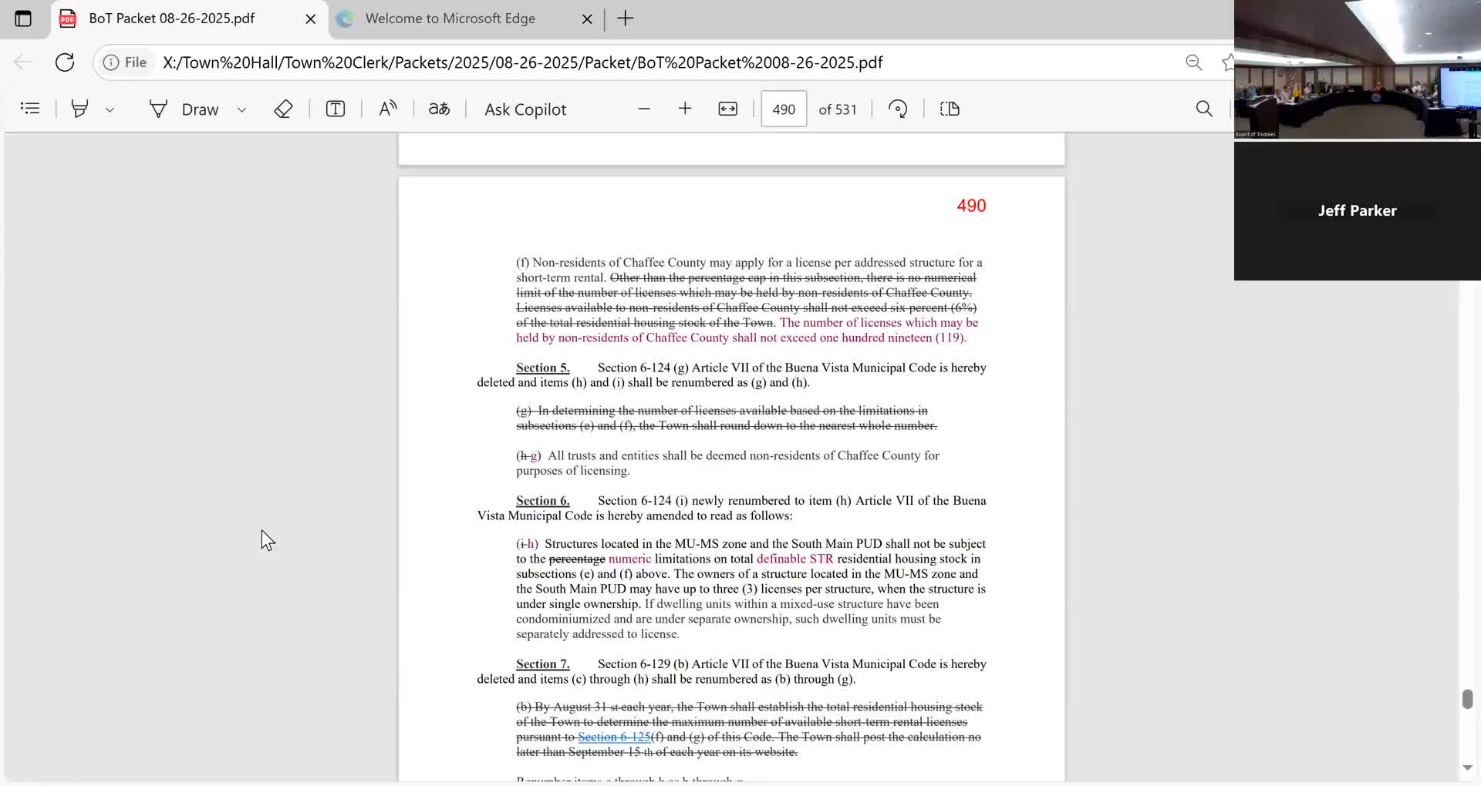Click the address bar URL
1481x786 pixels.
(x=522, y=62)
